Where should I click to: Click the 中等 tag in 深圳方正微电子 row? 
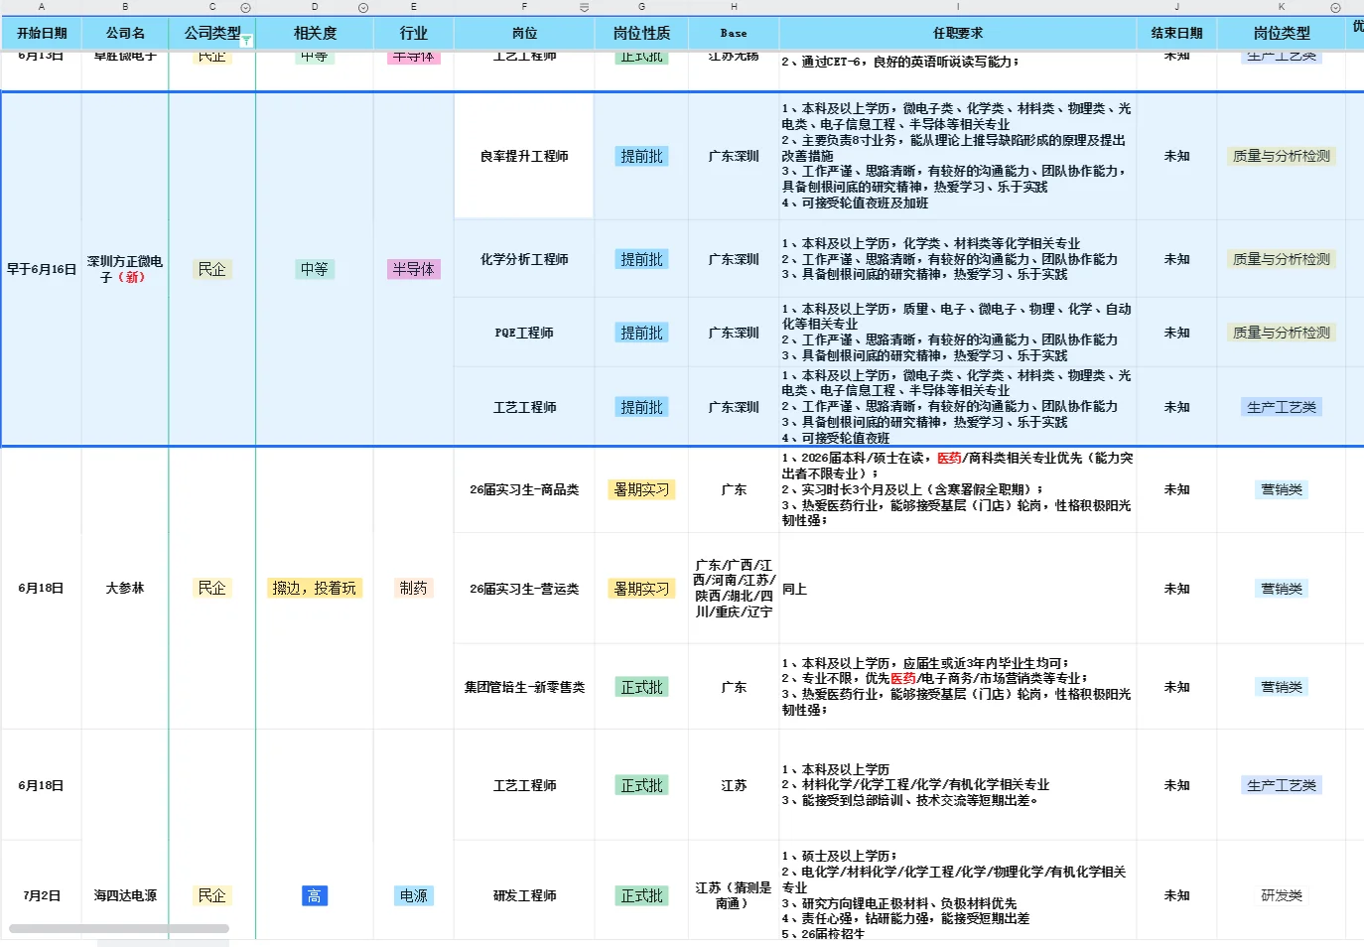(315, 269)
